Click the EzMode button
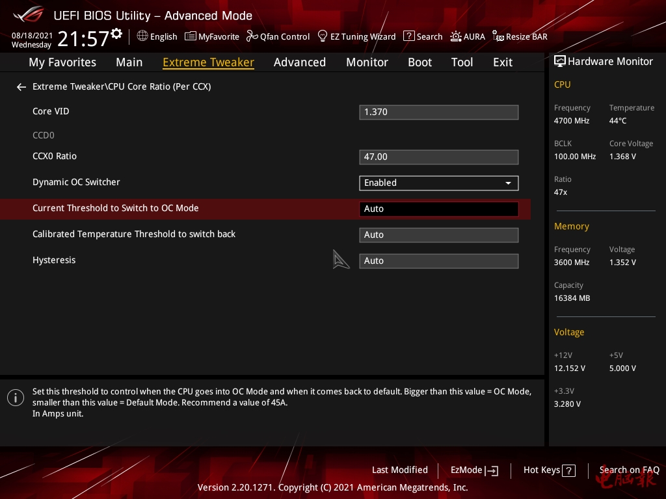This screenshot has width=666, height=499. point(474,470)
